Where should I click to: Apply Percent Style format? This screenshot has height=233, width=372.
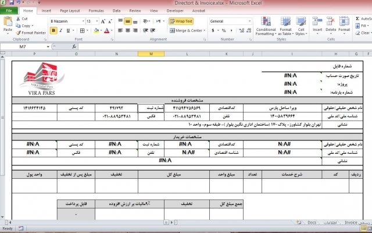click(x=224, y=30)
